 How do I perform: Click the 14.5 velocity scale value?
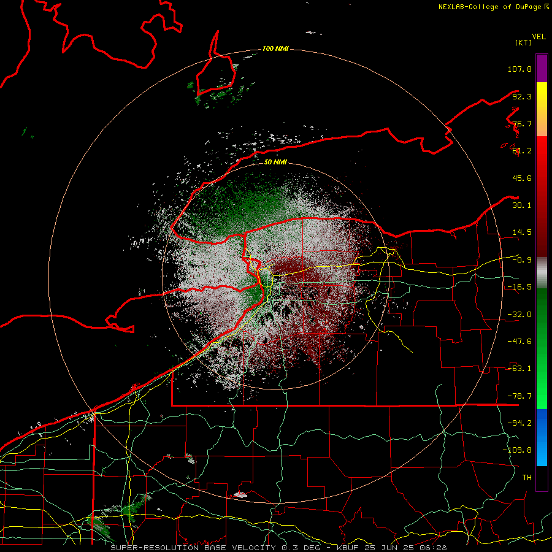pos(522,232)
